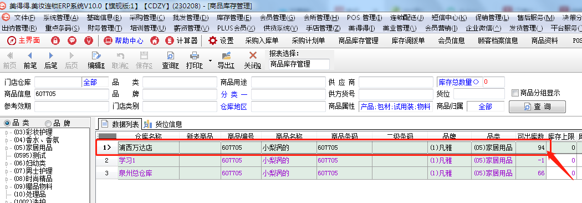Select the 品牌 radio button
582x203 pixels.
point(48,123)
